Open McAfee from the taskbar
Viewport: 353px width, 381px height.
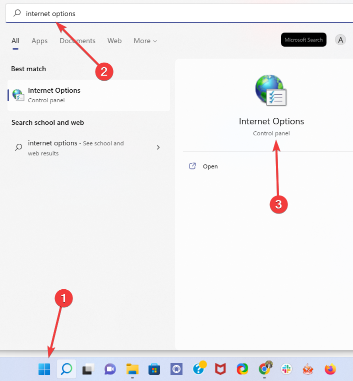220,369
